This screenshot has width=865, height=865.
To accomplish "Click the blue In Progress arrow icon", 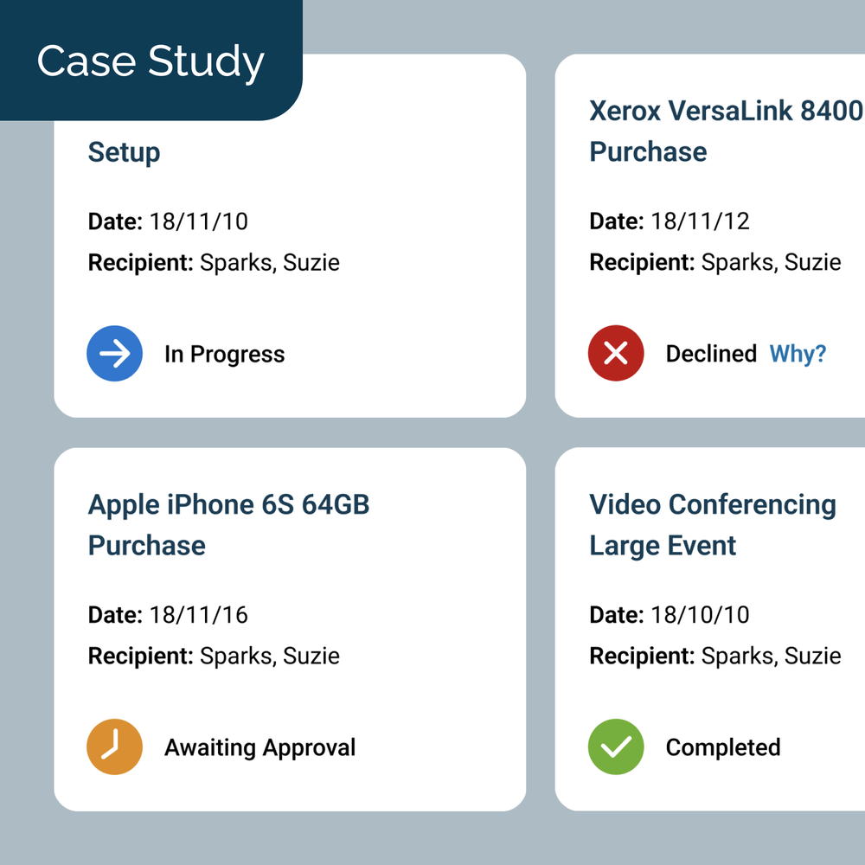I will (114, 354).
